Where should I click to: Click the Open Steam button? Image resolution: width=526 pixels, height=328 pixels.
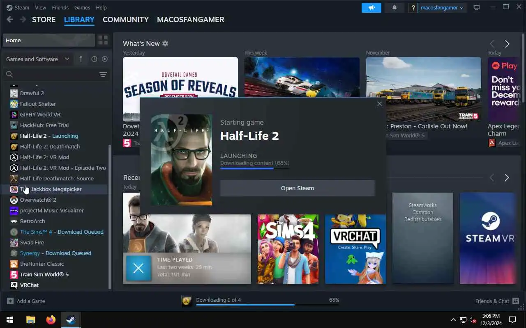click(x=298, y=188)
